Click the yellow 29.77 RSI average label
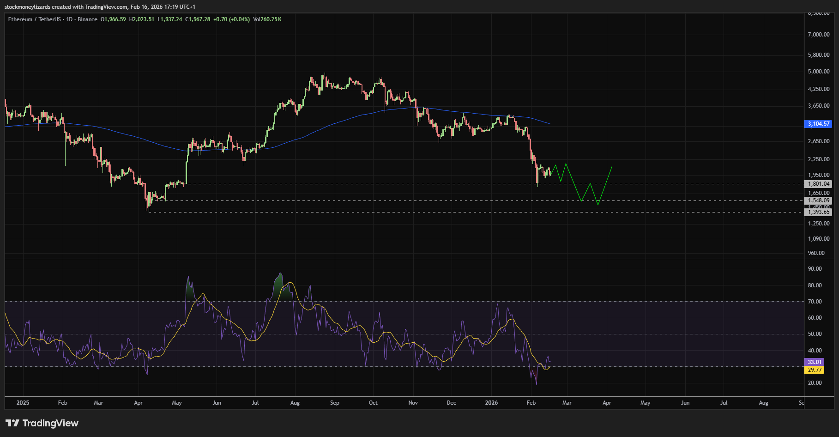This screenshot has height=437, width=839. click(x=815, y=370)
